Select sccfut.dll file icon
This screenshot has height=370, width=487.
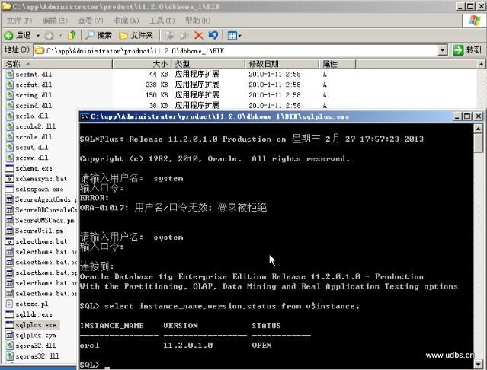click(x=10, y=85)
